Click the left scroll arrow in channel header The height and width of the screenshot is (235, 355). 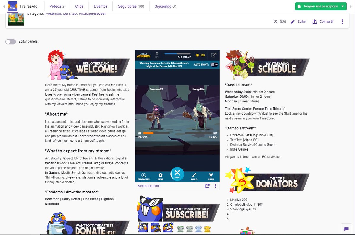3,6
